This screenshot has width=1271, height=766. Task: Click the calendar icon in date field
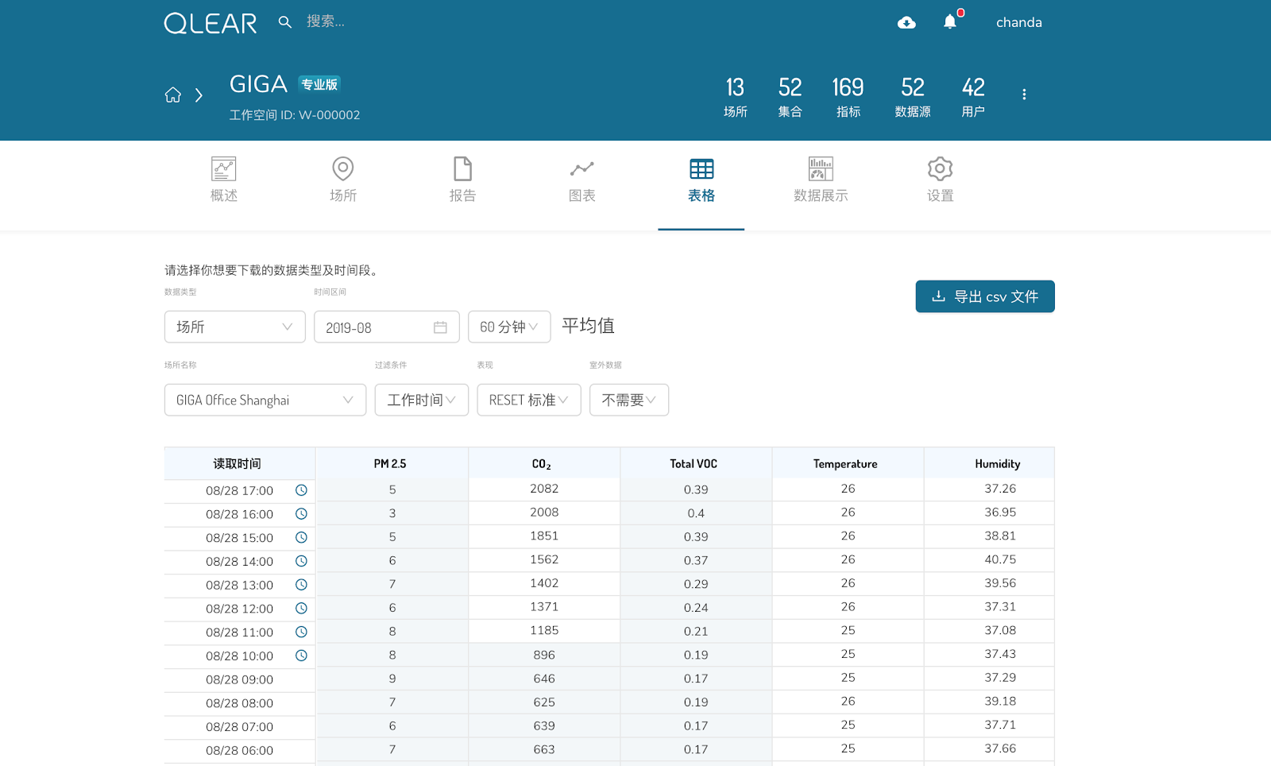pos(440,327)
